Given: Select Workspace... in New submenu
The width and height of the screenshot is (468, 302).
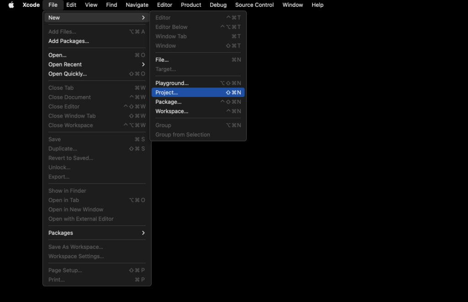Looking at the screenshot, I should coord(198,111).
